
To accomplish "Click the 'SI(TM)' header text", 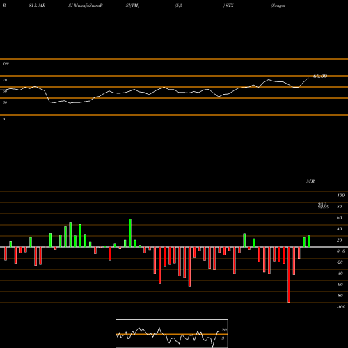I will (132, 6).
